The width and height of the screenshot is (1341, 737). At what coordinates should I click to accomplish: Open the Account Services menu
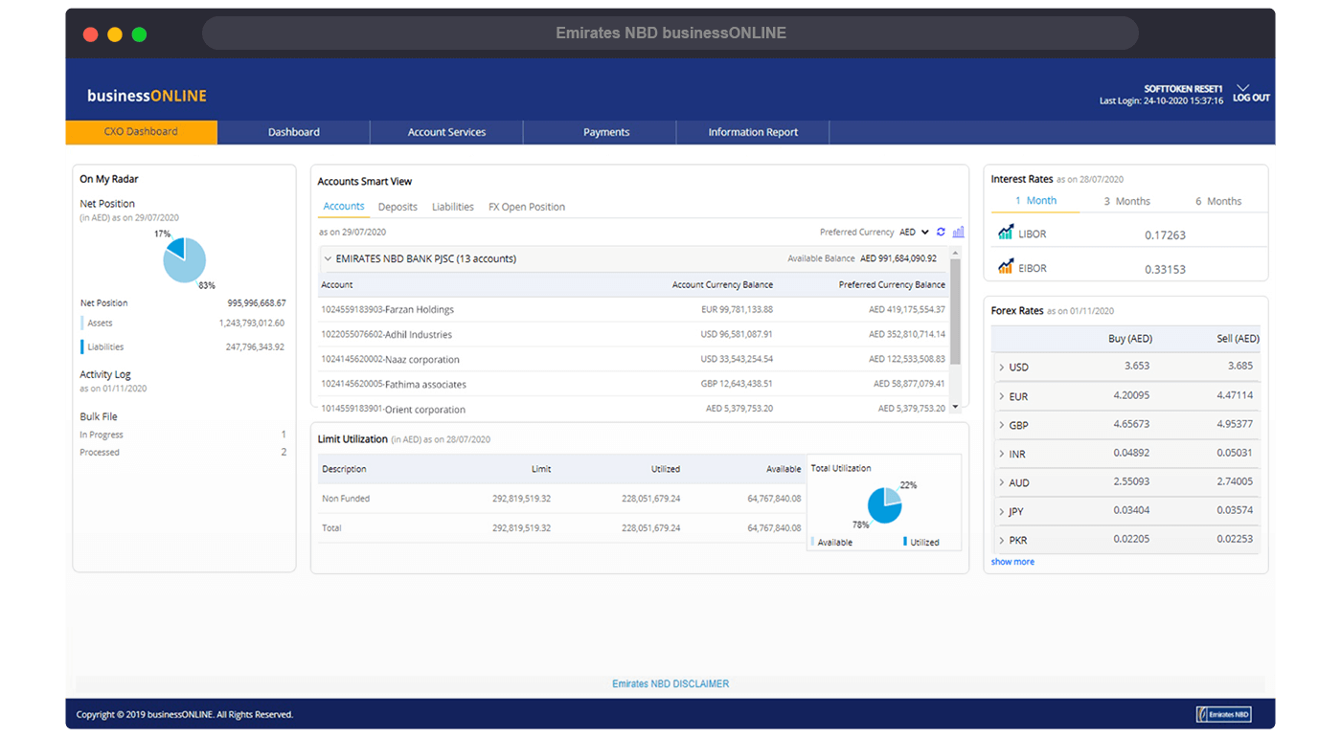[446, 132]
